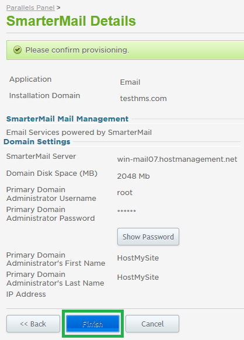Click the 2048 Mb disk space value
Image resolution: width=244 pixels, height=340 pixels.
pyautogui.click(x=133, y=176)
